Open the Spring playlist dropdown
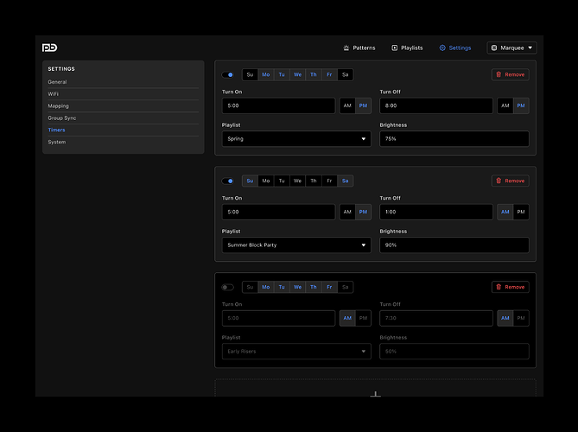This screenshot has width=578, height=432. (296, 138)
